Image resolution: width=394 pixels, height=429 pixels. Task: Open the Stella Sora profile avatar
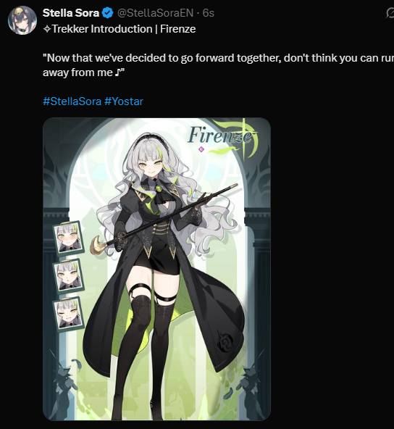coord(22,20)
